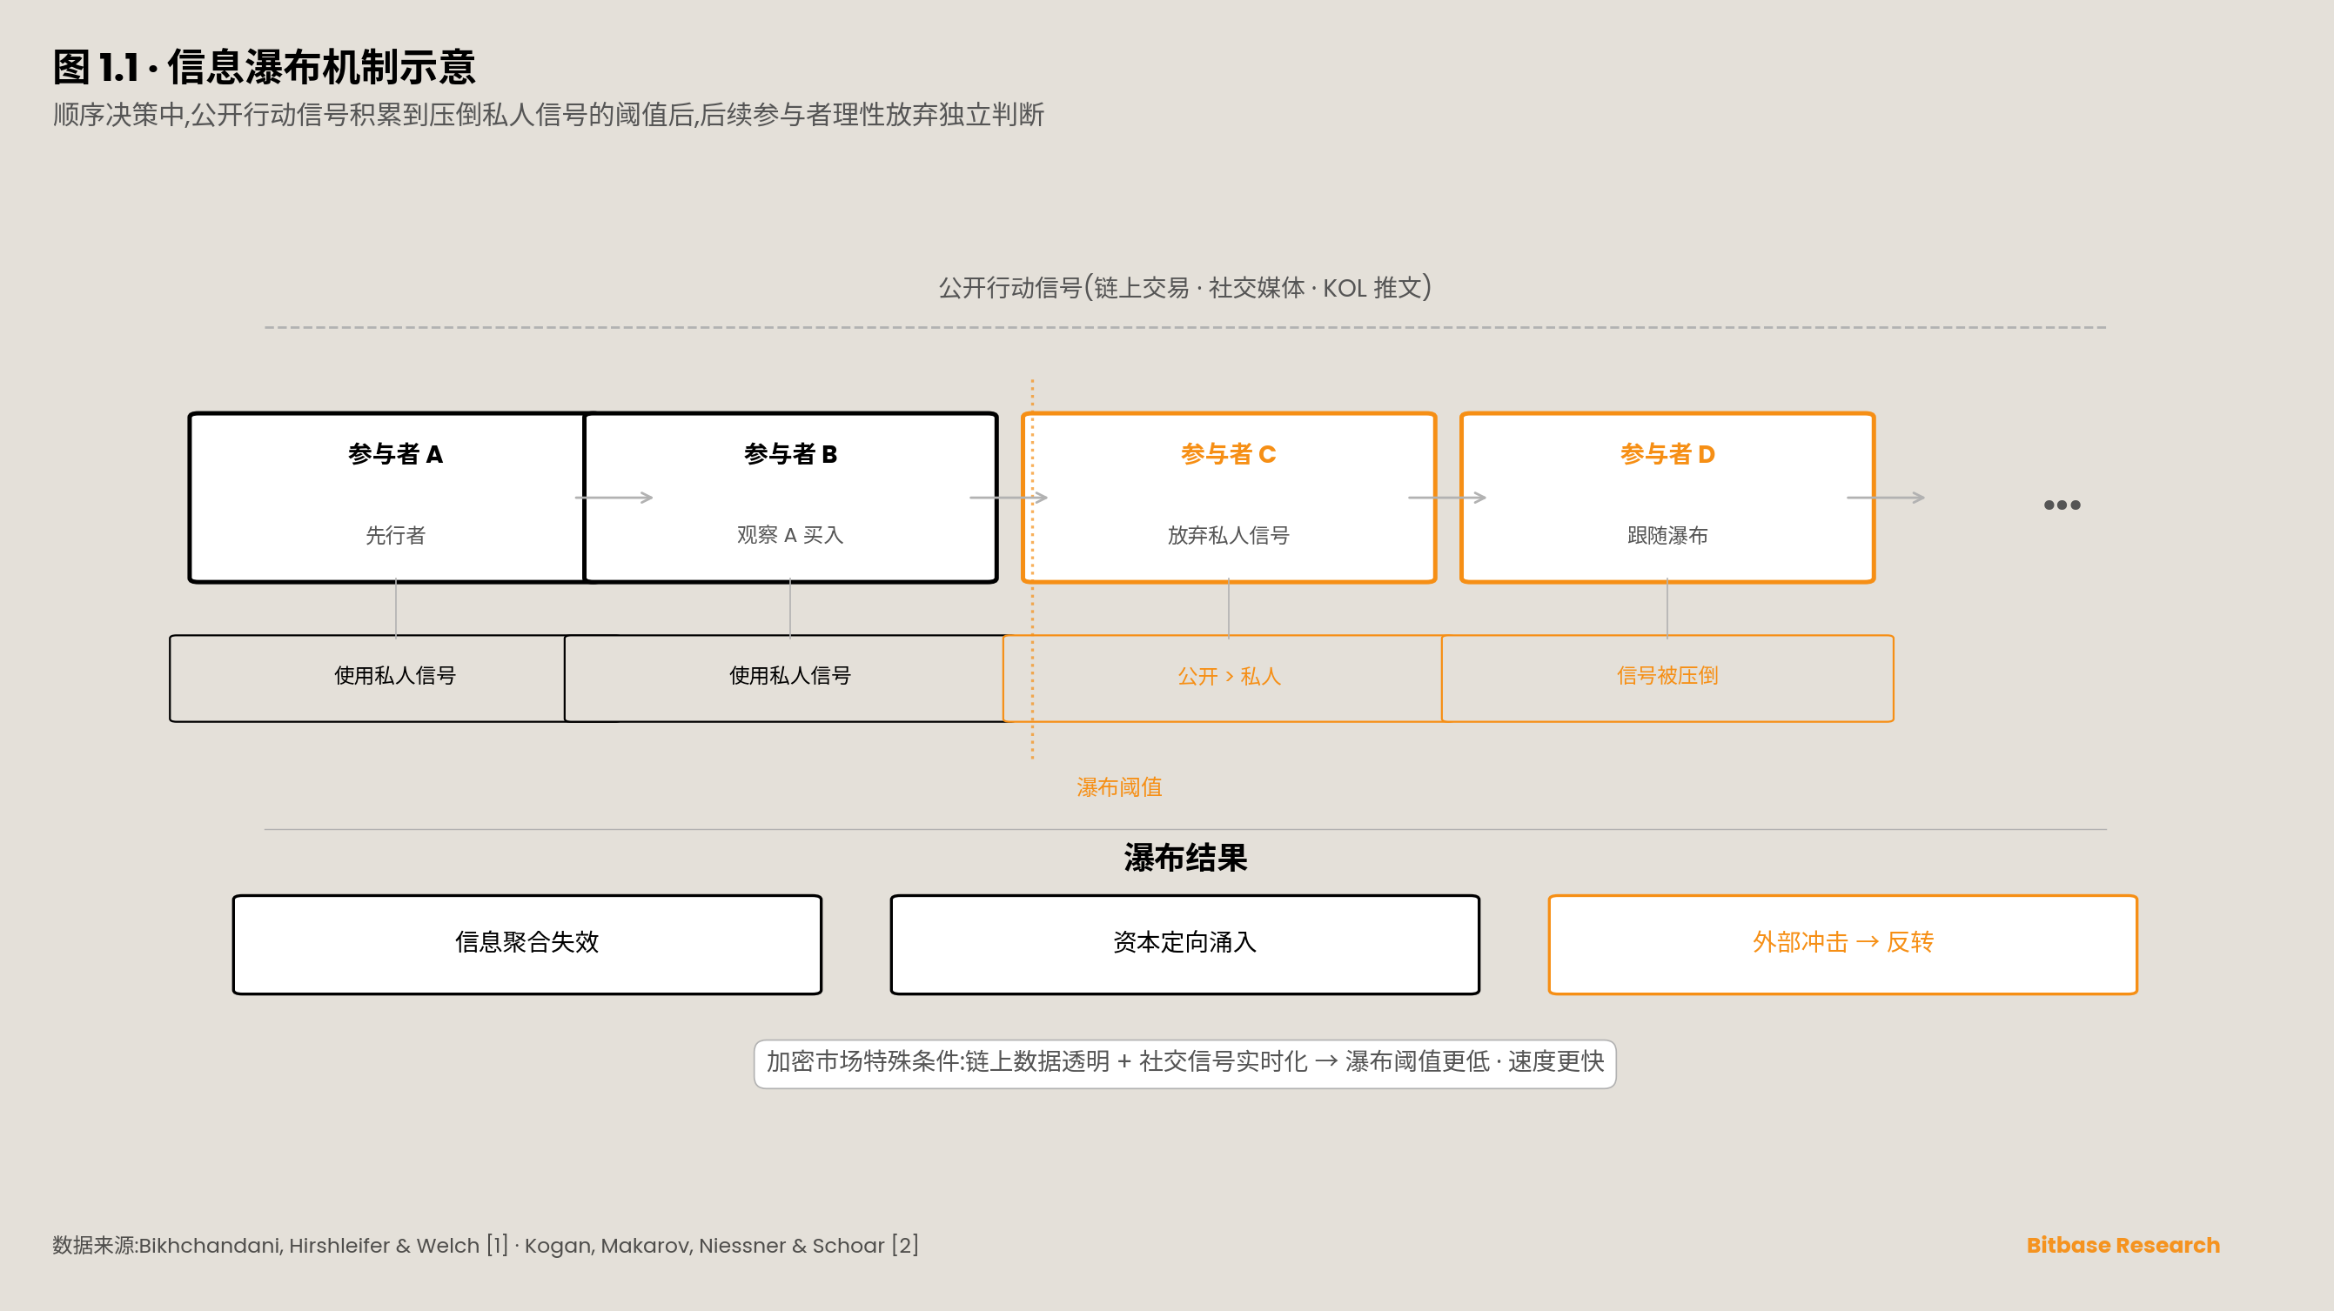
Task: Click the 瀑布阈值 label
Action: (1119, 786)
